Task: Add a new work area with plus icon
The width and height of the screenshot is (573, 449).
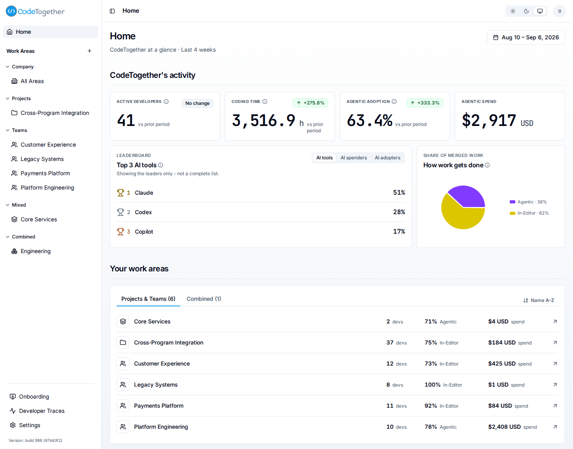Action: (90, 51)
